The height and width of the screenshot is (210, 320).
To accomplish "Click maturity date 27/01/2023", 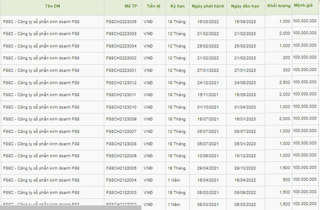I will coord(245,70).
